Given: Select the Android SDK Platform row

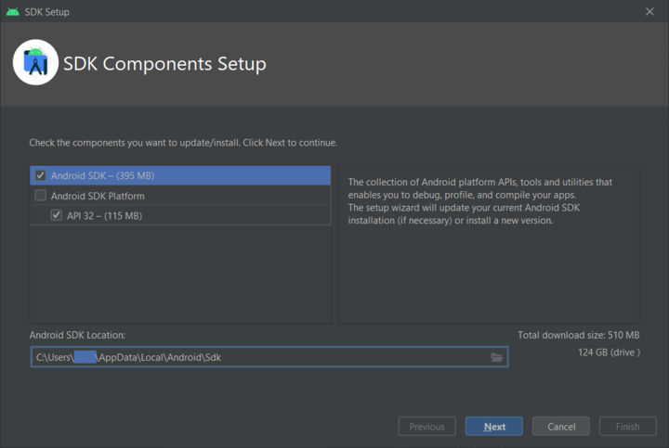Looking at the screenshot, I should [180, 196].
